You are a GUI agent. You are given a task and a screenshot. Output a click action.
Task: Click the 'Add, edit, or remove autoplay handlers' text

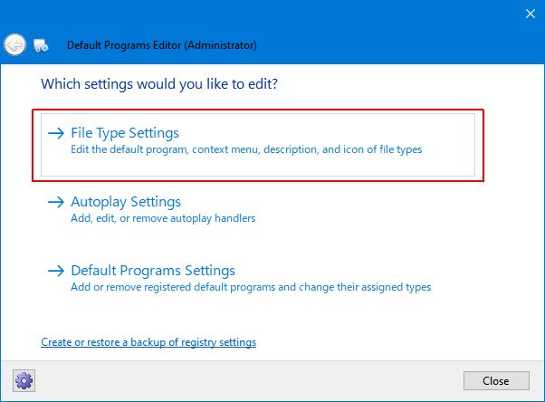click(163, 218)
